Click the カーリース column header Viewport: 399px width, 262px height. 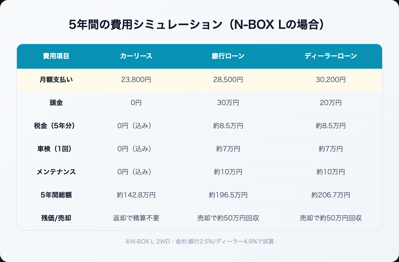pos(136,56)
